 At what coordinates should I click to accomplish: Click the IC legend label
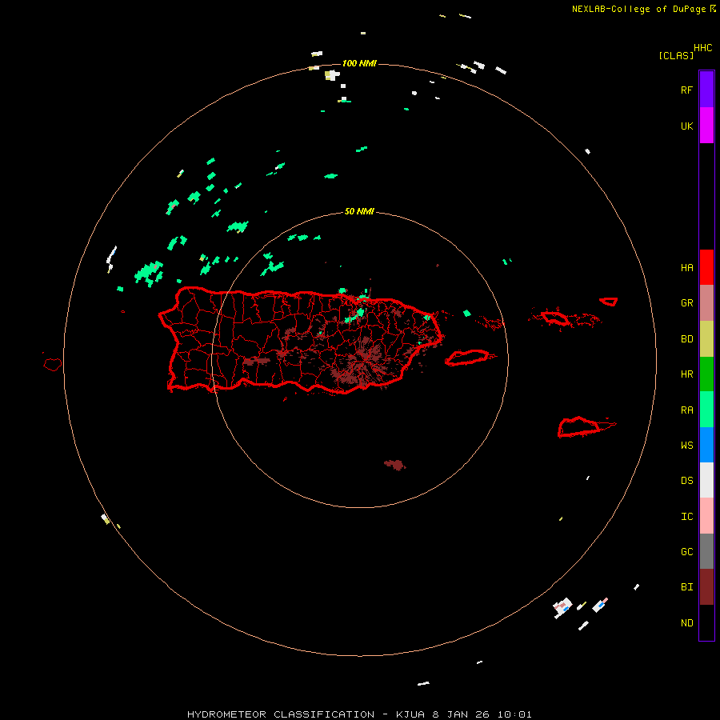[x=686, y=517]
